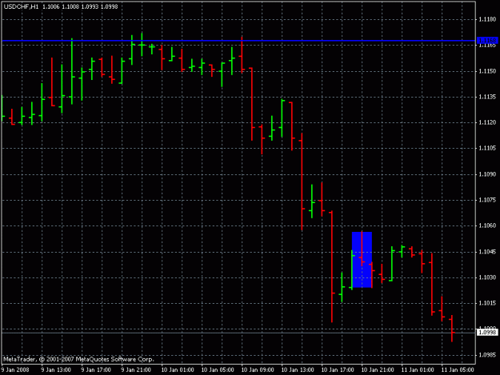Click the 1.1090 price axis label
Image resolution: width=500 pixels, height=375 pixels.
coord(487,174)
